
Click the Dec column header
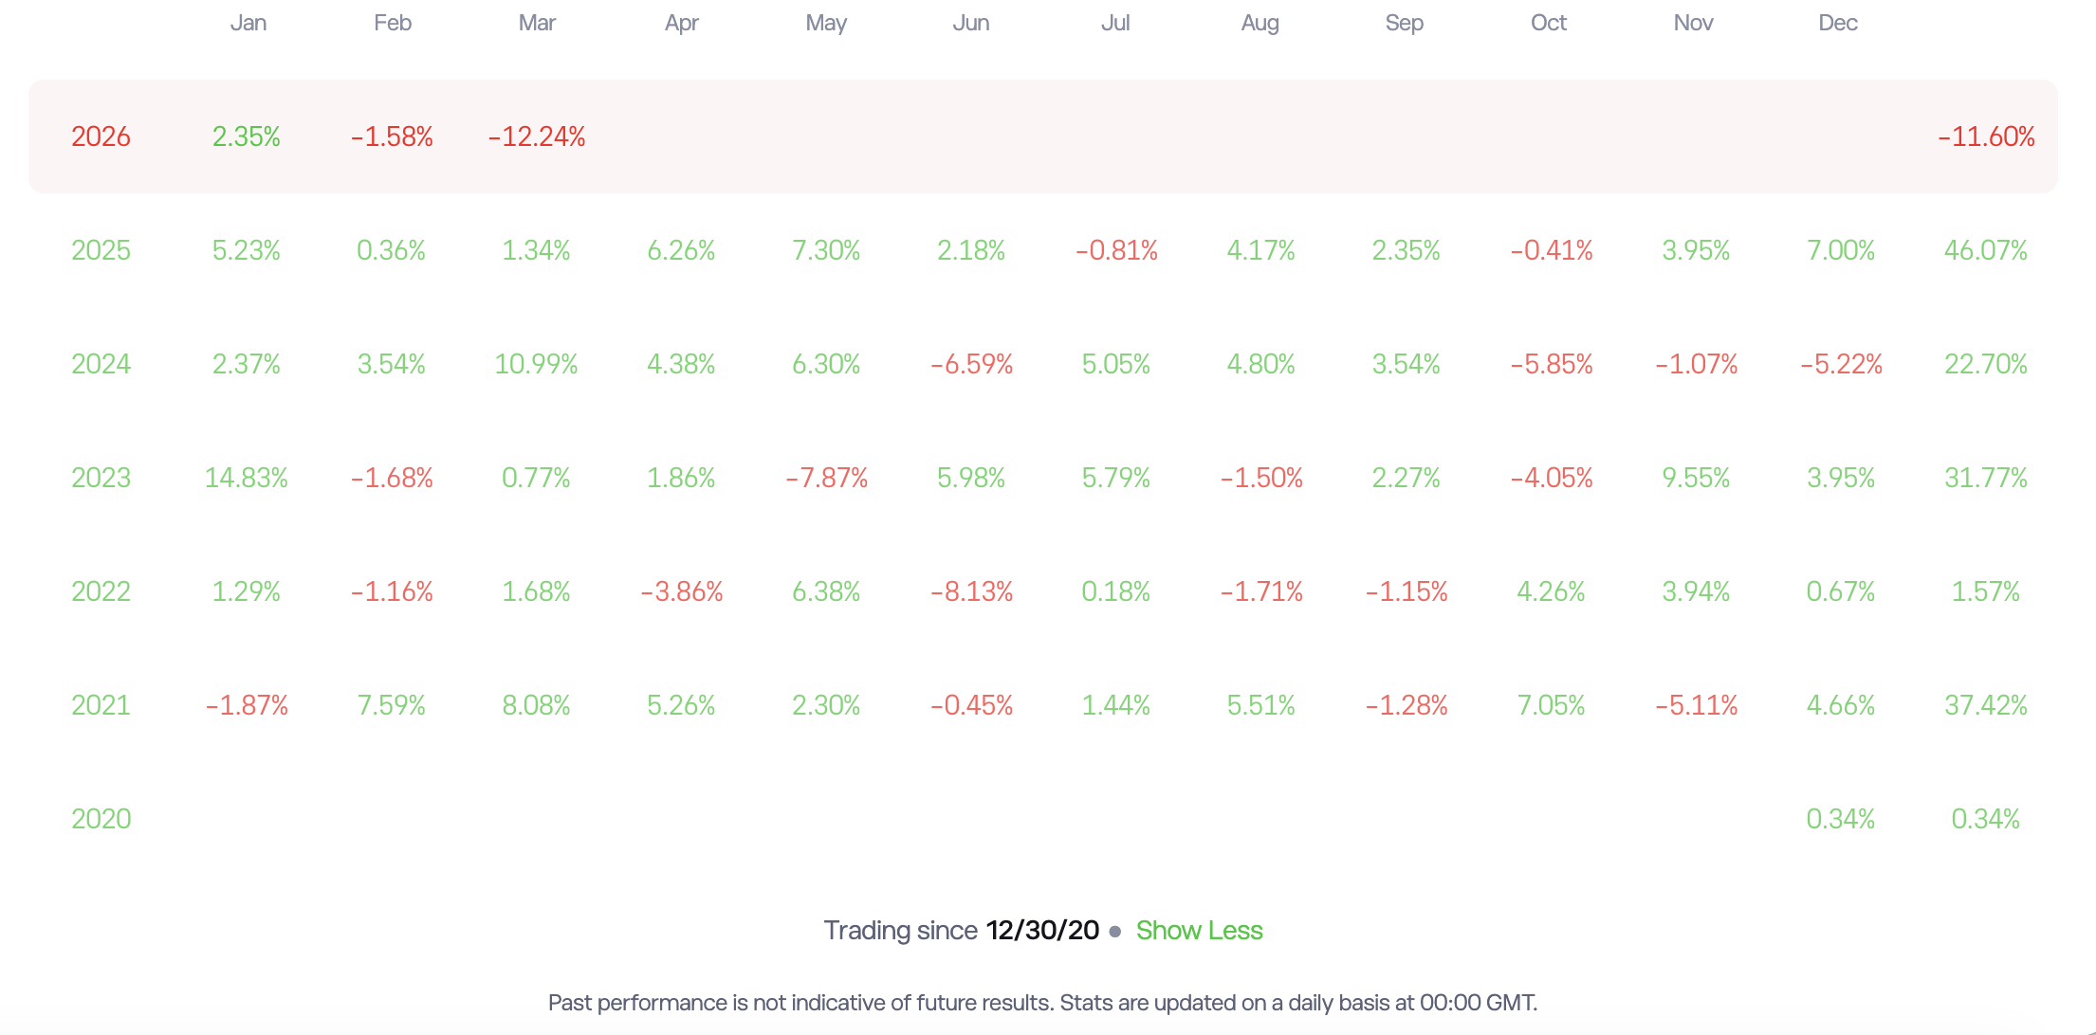1837,23
